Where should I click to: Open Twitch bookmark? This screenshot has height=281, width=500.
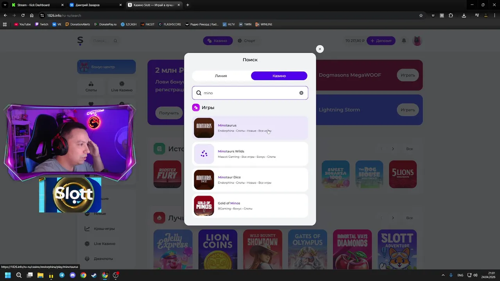coord(42,24)
